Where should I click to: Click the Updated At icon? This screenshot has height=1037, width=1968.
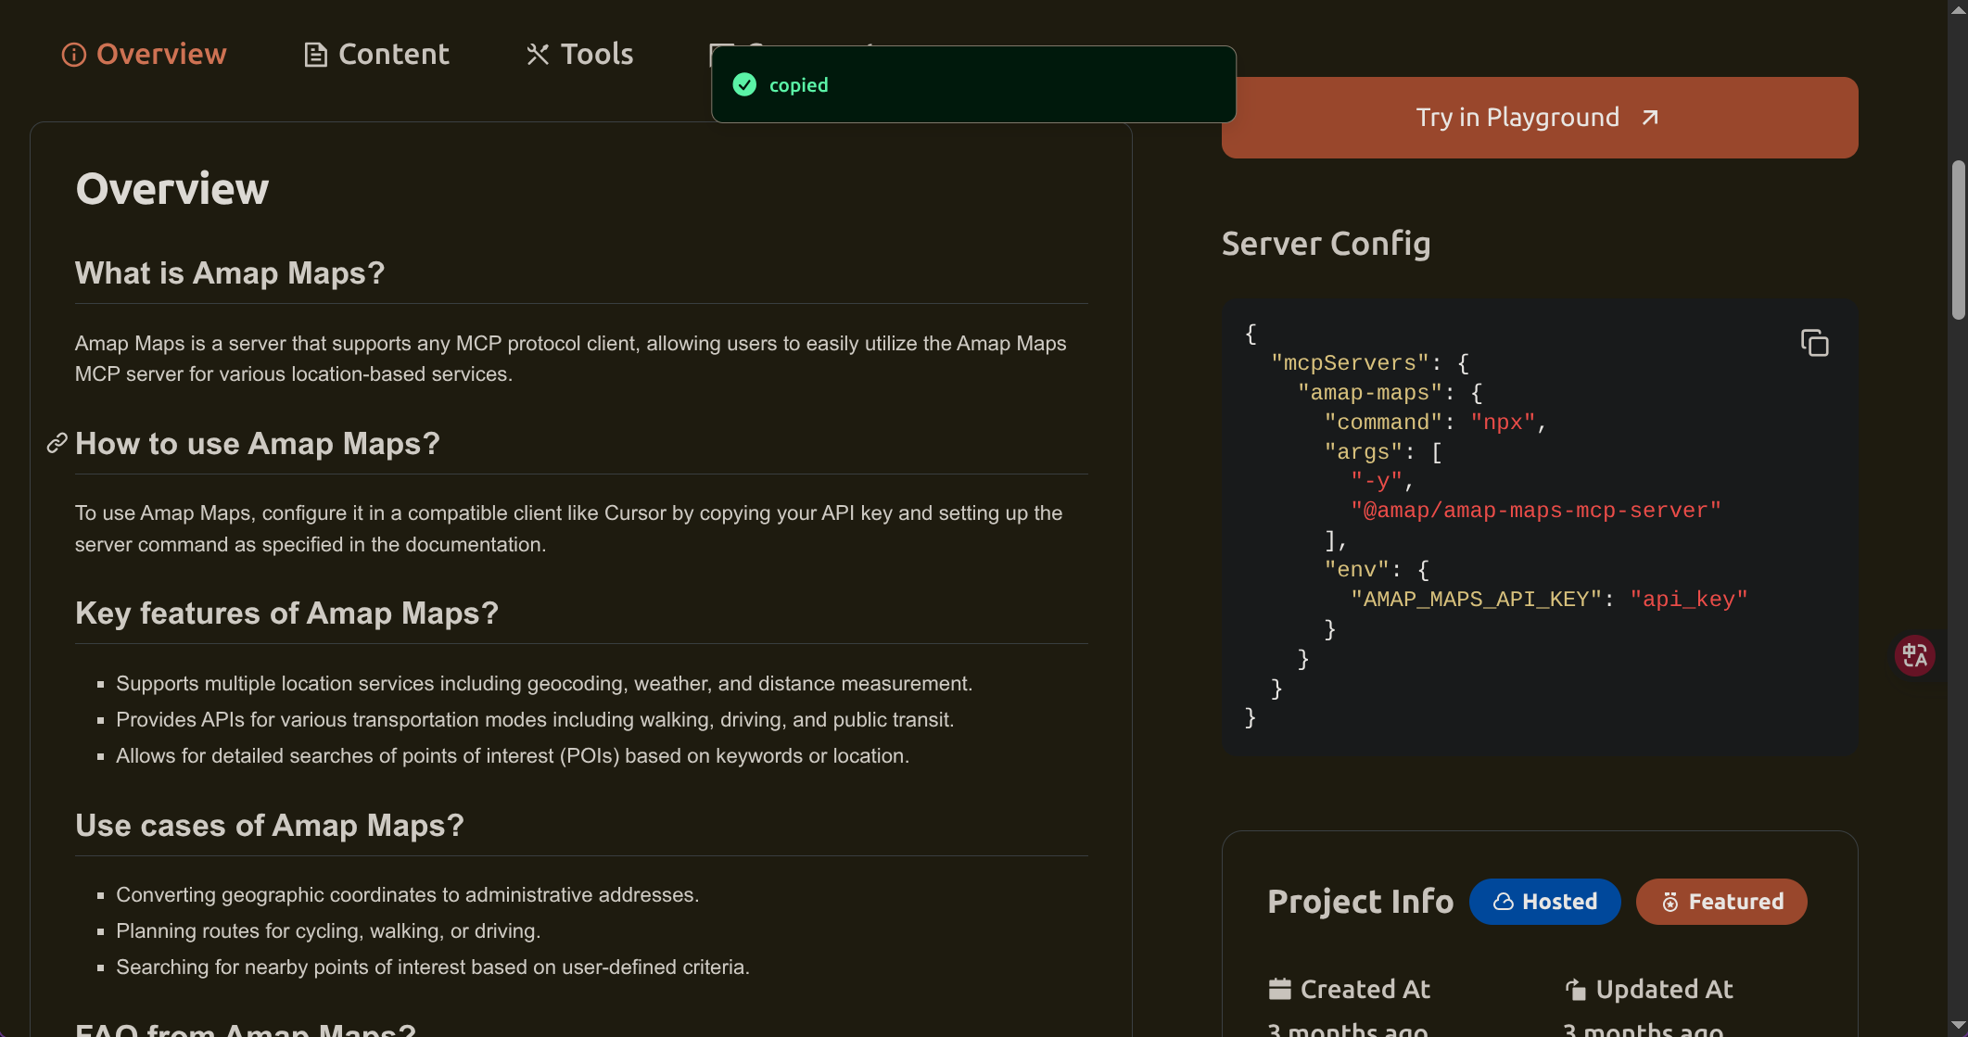pyautogui.click(x=1575, y=990)
